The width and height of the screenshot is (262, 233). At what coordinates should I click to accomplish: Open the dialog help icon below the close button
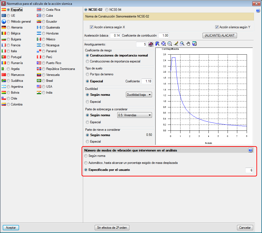pyautogui.click(x=258, y=11)
